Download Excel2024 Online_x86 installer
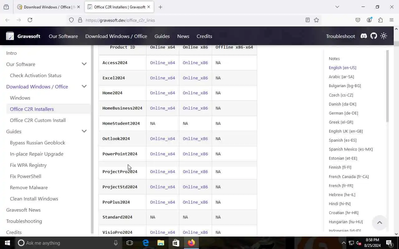The height and width of the screenshot is (249, 399). pyautogui.click(x=195, y=78)
